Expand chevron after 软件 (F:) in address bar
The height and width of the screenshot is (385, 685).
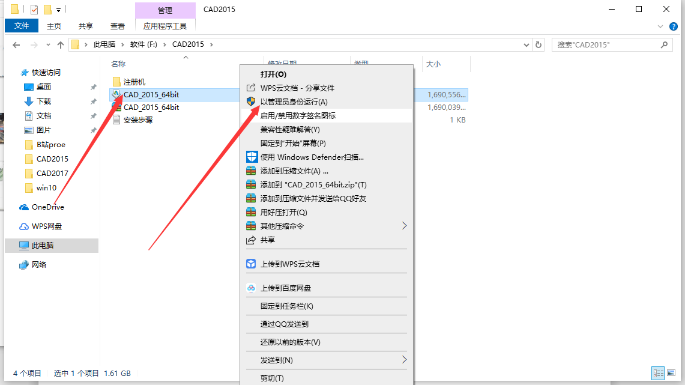(x=164, y=44)
